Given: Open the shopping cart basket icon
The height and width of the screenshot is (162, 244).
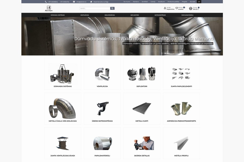Looking at the screenshot, I should [x=191, y=8].
